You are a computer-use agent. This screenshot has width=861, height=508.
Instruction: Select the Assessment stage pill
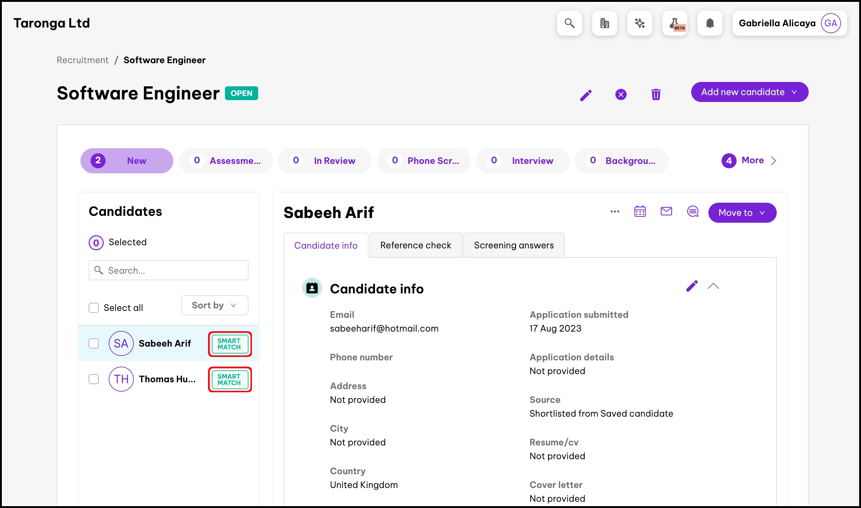[226, 160]
